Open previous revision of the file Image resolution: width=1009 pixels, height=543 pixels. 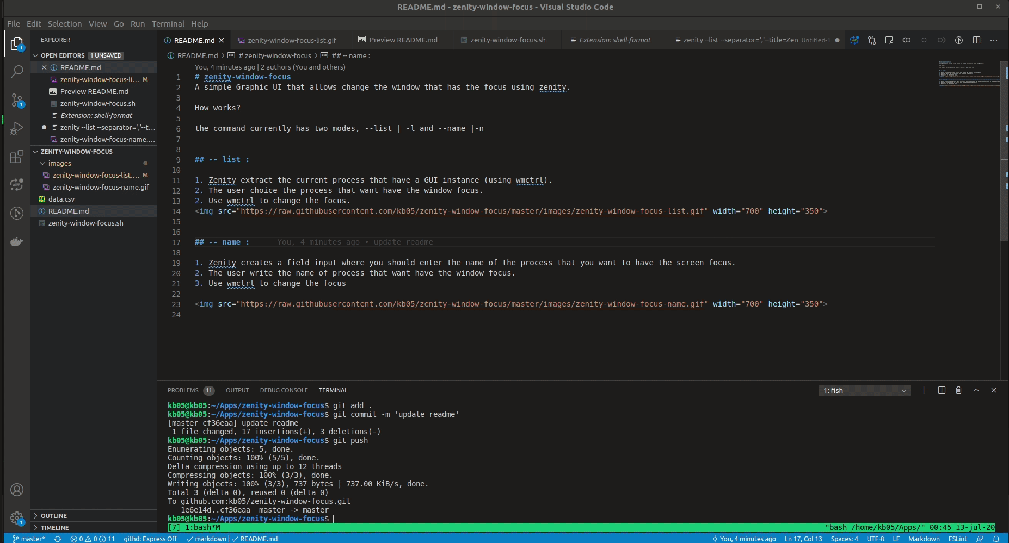coord(907,40)
